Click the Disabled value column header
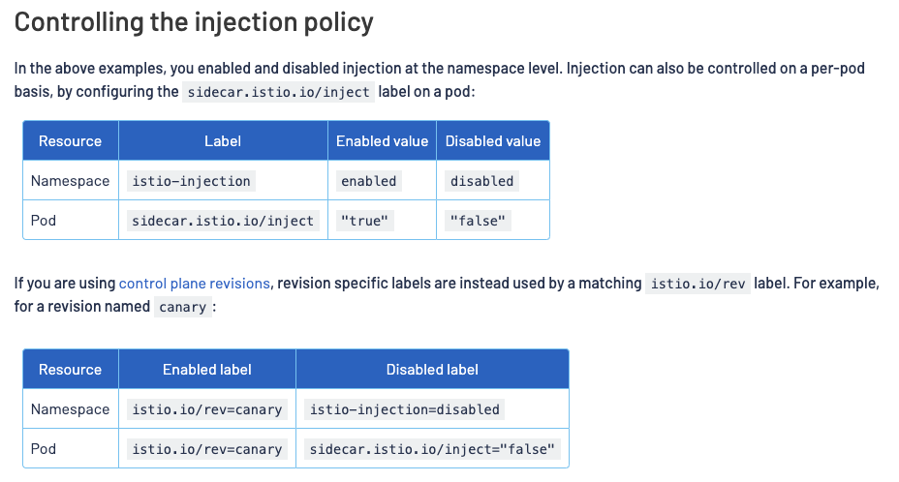Screen dimensions: 899x482 click(493, 141)
